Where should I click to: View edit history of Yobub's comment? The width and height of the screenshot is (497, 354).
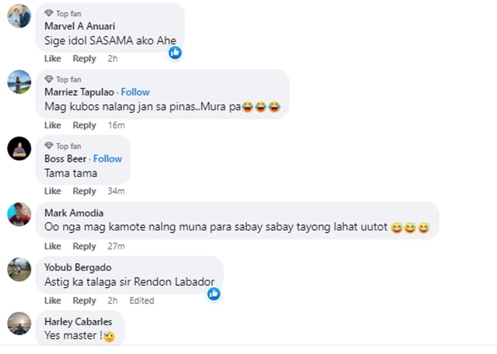click(x=142, y=300)
